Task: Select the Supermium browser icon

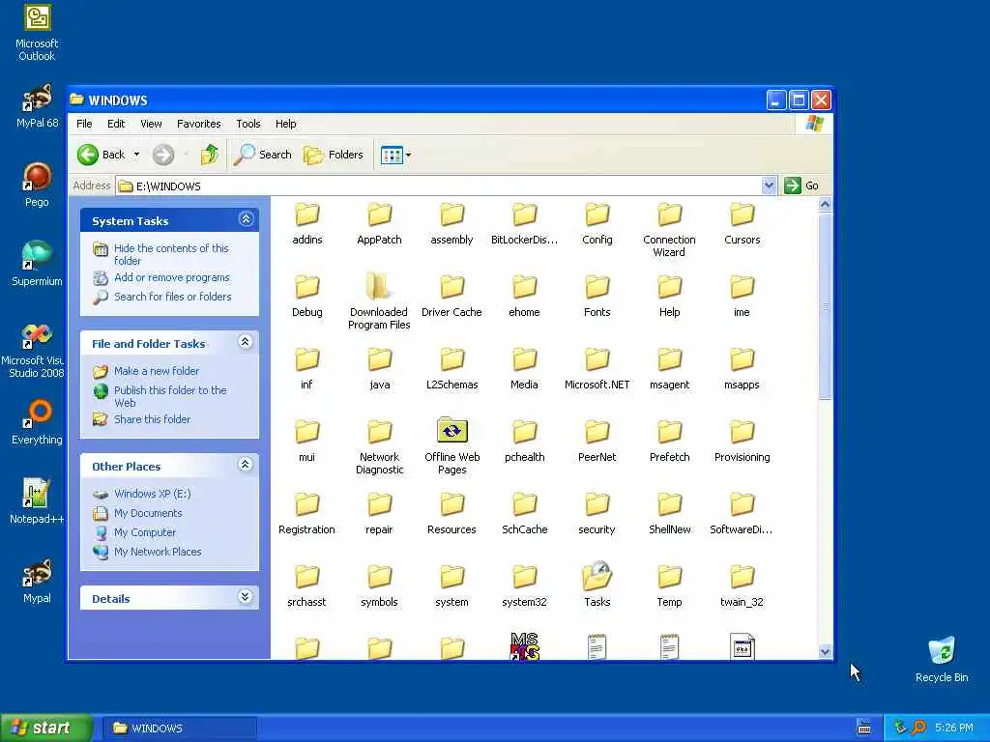Action: (37, 264)
